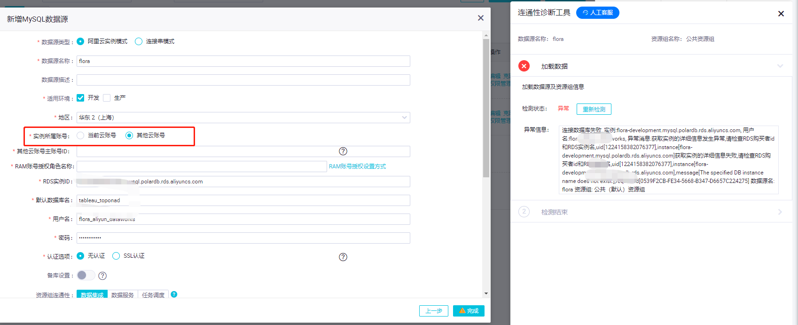Click the 异常信息 error message text box
Image resolution: width=798 pixels, height=325 pixels.
pos(668,160)
